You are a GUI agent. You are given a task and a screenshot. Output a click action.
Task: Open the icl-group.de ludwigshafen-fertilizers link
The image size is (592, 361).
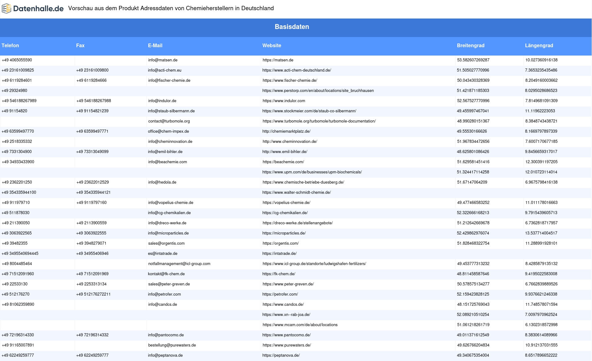pyautogui.click(x=314, y=264)
